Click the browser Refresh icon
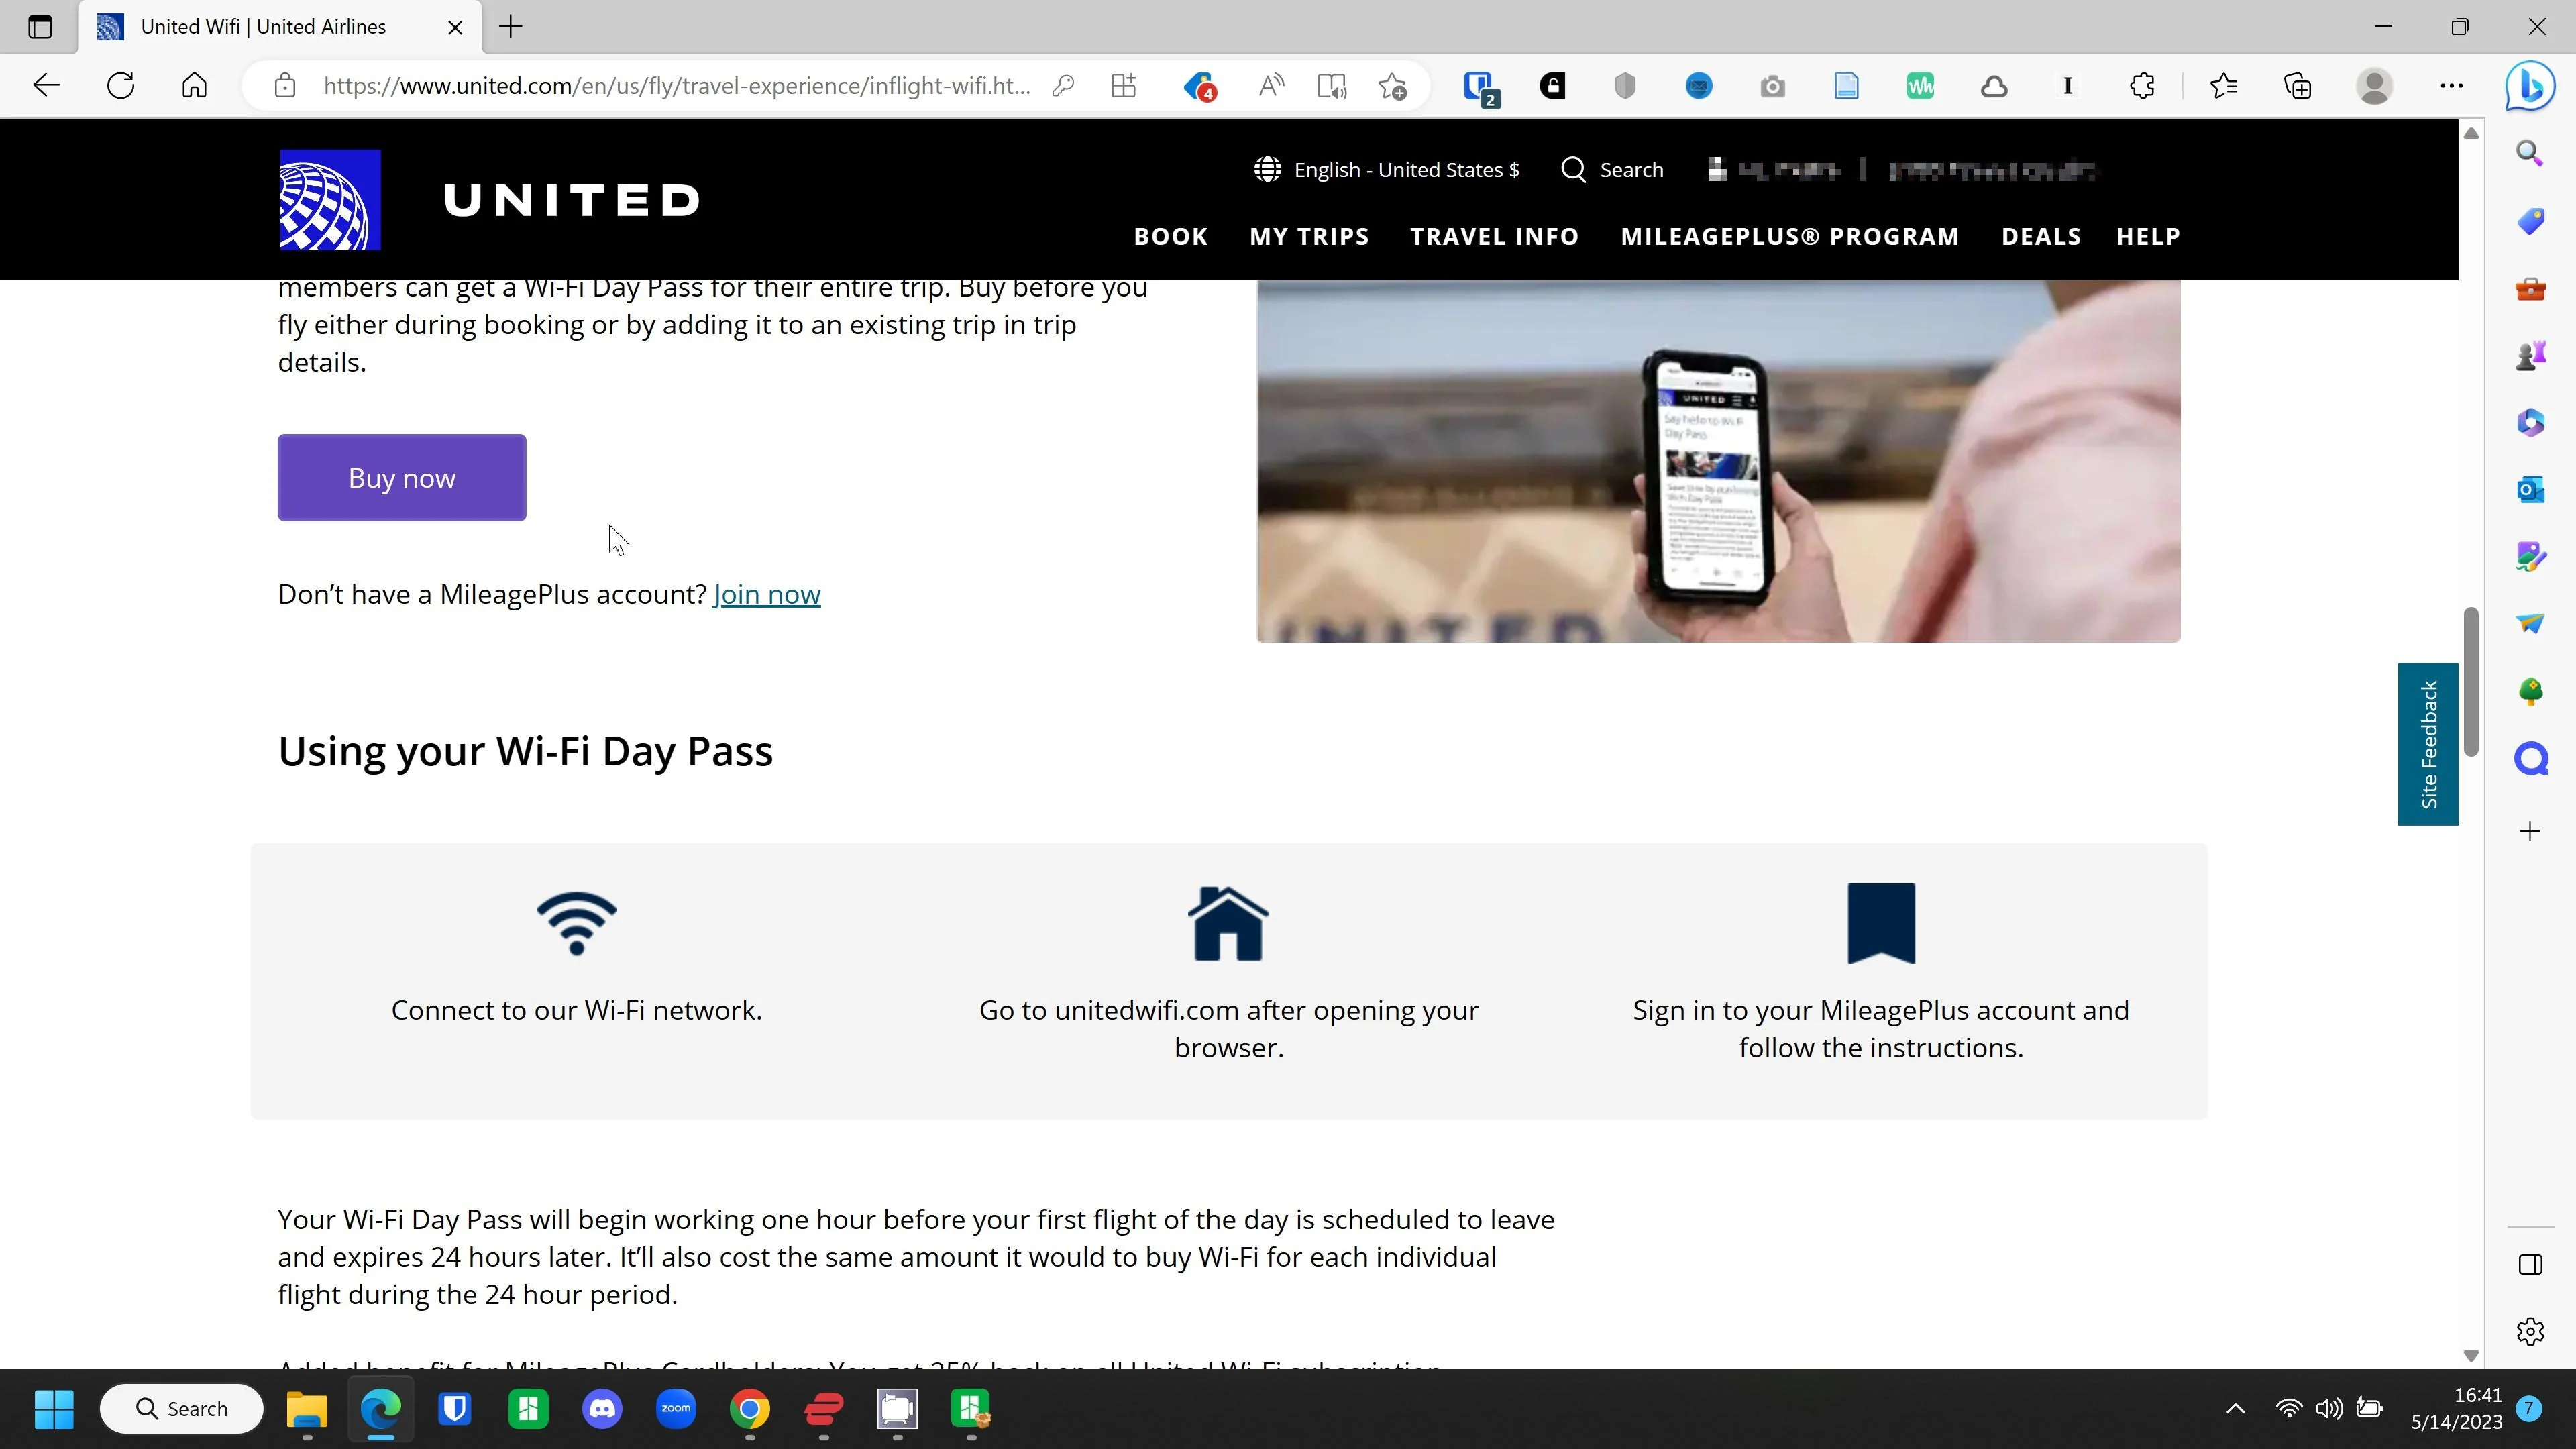 121,86
